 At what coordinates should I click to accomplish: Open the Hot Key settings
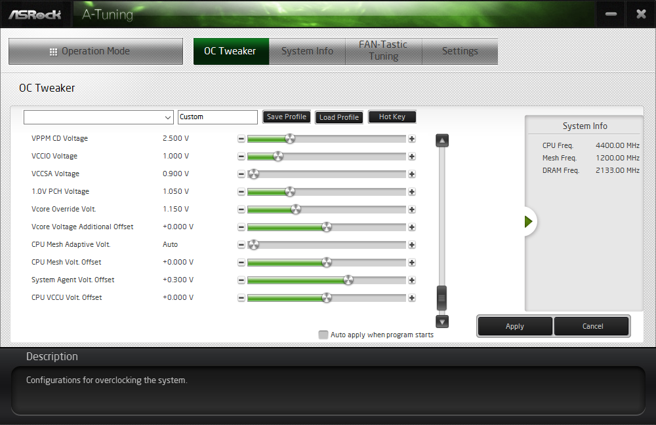(x=392, y=117)
